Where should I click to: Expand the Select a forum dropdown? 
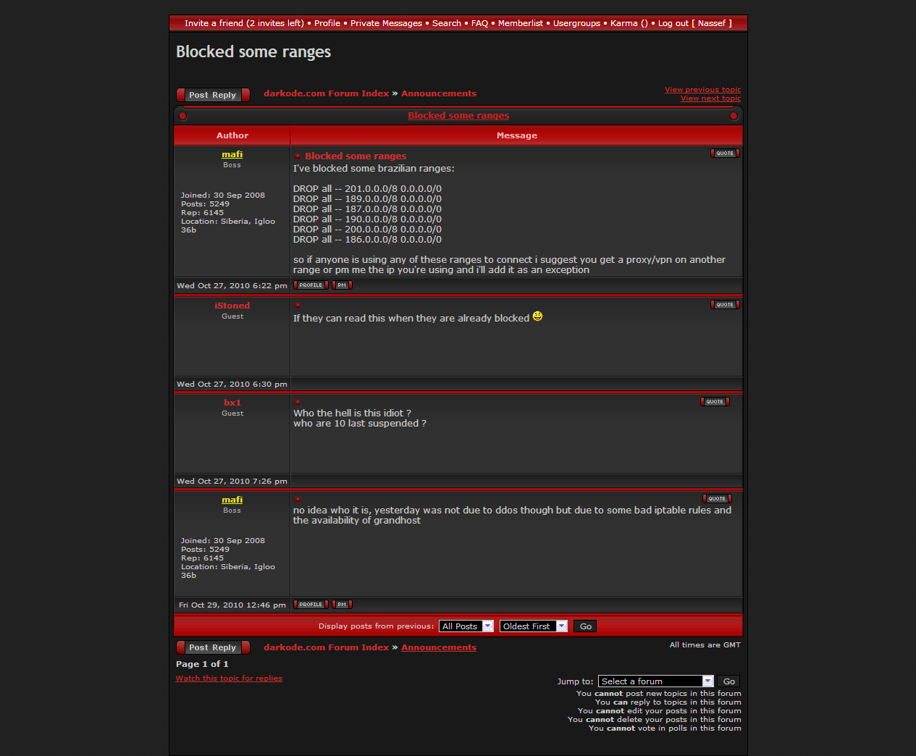[656, 681]
